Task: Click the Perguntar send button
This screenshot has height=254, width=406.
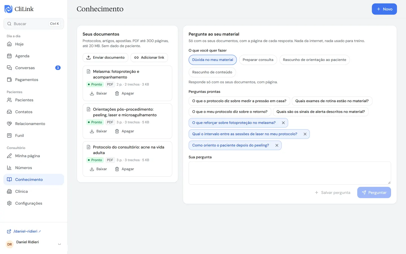Action: (x=374, y=192)
